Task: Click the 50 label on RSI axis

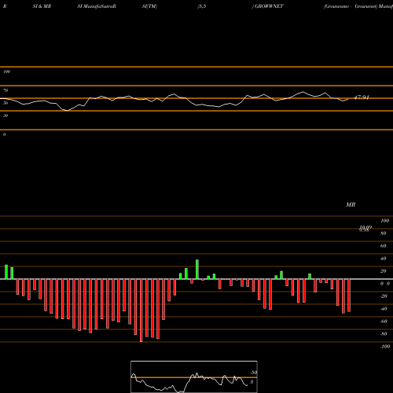Action: tap(6, 103)
